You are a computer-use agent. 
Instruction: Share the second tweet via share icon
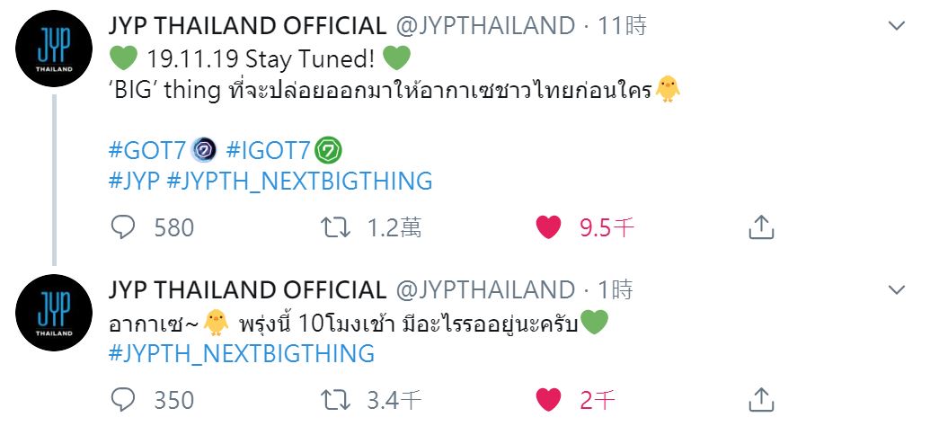click(762, 400)
